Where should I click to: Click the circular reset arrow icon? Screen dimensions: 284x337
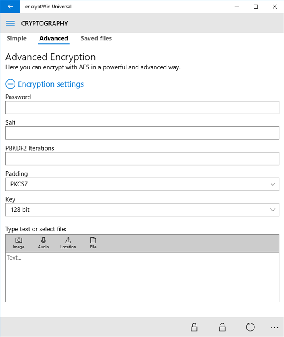[x=250, y=327]
